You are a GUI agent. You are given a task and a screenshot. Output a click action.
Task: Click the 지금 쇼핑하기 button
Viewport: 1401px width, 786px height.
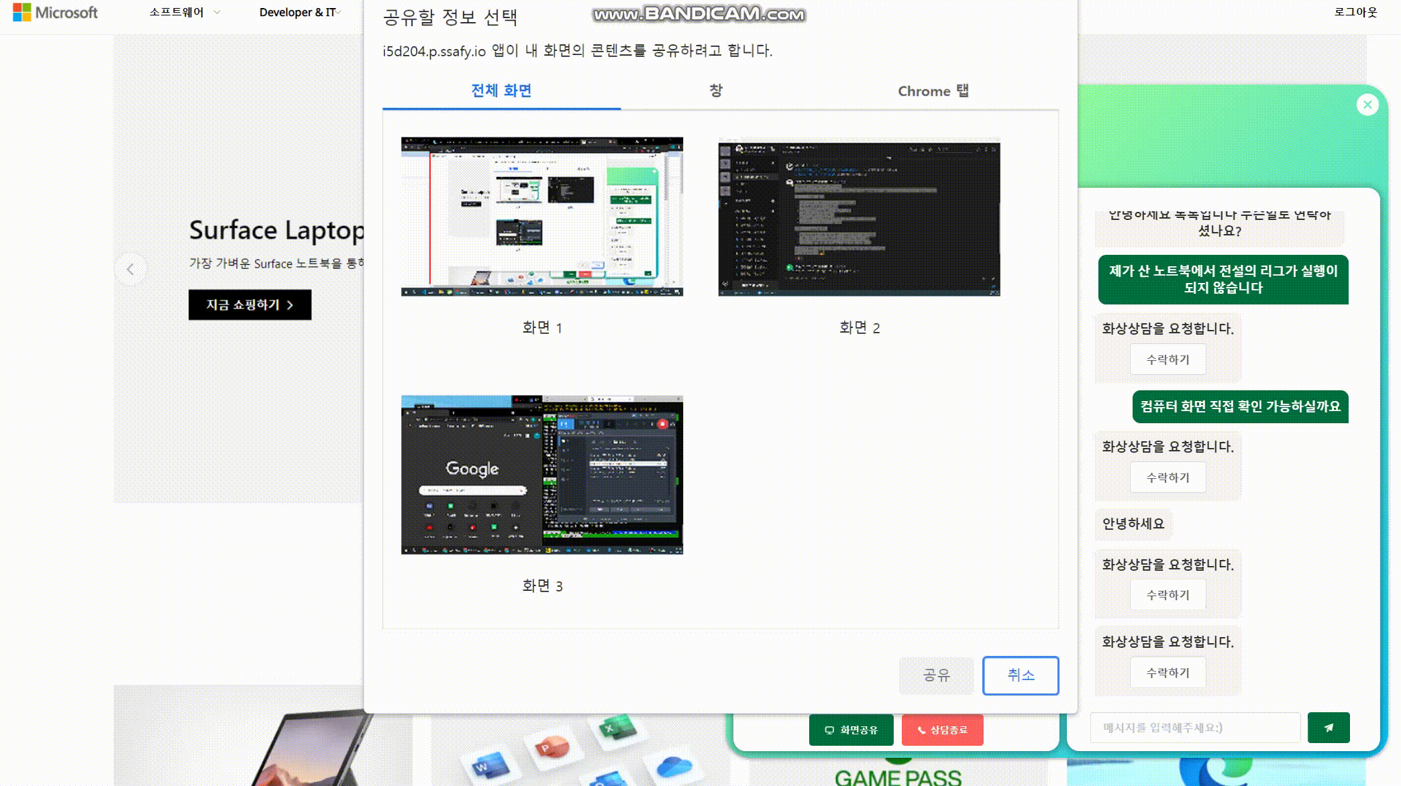point(250,304)
